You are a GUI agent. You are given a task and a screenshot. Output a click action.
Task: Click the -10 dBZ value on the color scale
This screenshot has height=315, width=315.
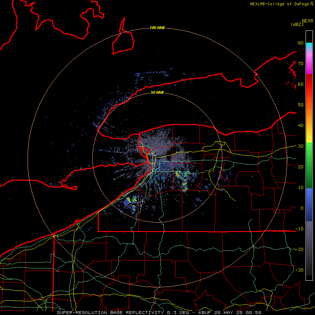299,229
